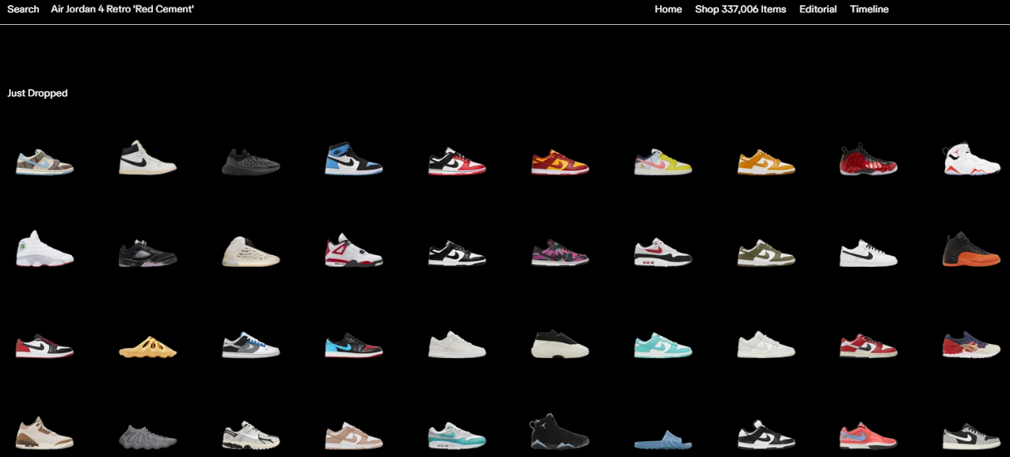Open Shop 337,006 Items
The width and height of the screenshot is (1010, 457).
pos(740,9)
